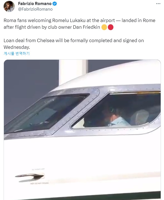Open the @FabrizioRomano handle link
The height and width of the screenshot is (200, 164).
[x=35, y=9]
